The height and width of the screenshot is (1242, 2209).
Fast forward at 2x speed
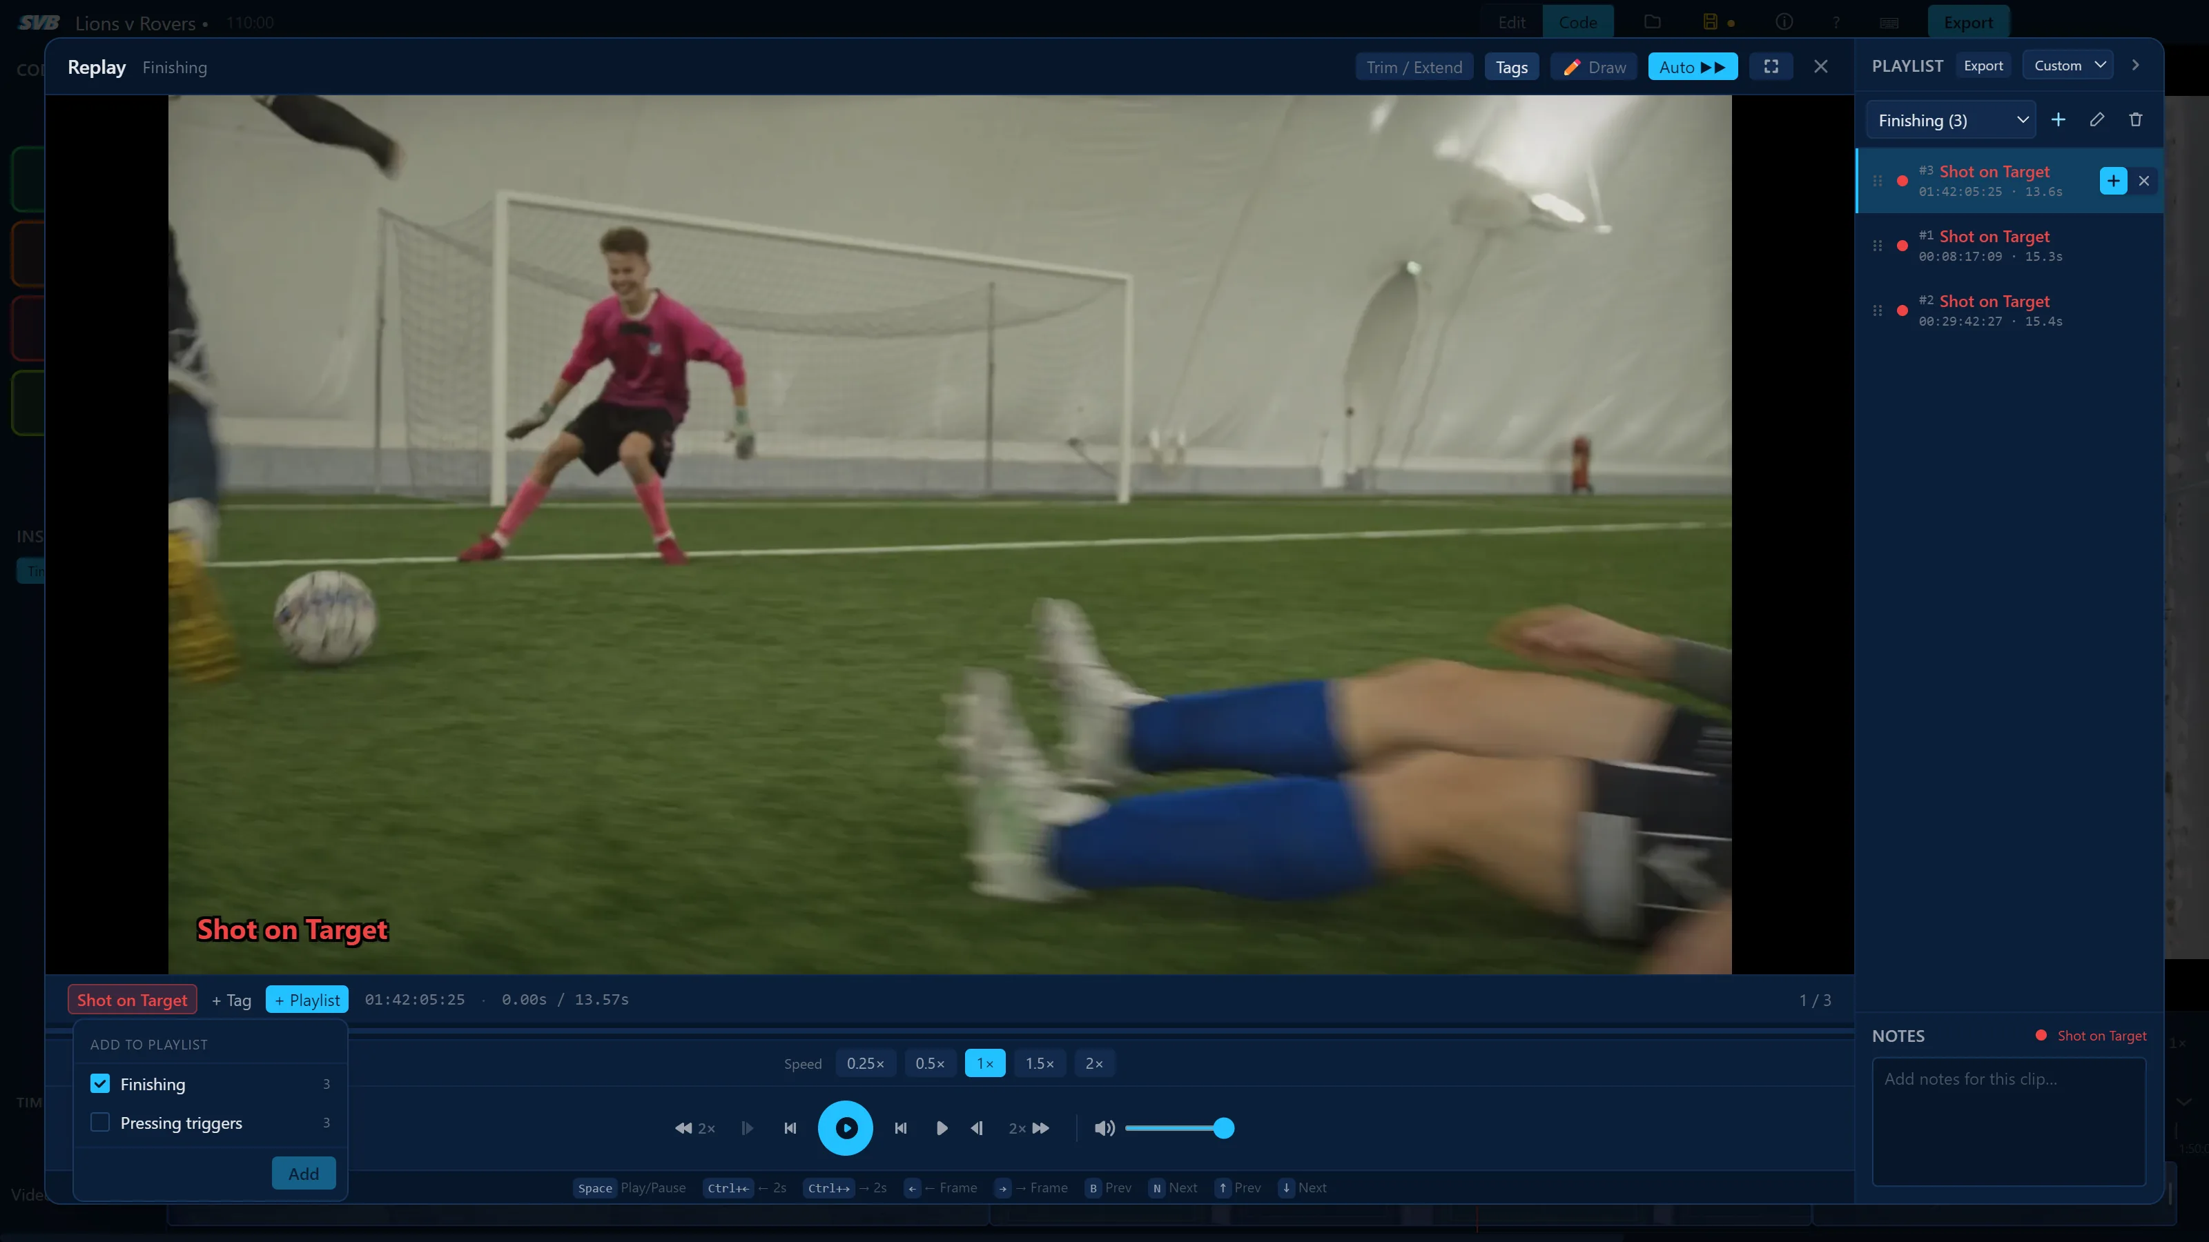(x=1029, y=1128)
